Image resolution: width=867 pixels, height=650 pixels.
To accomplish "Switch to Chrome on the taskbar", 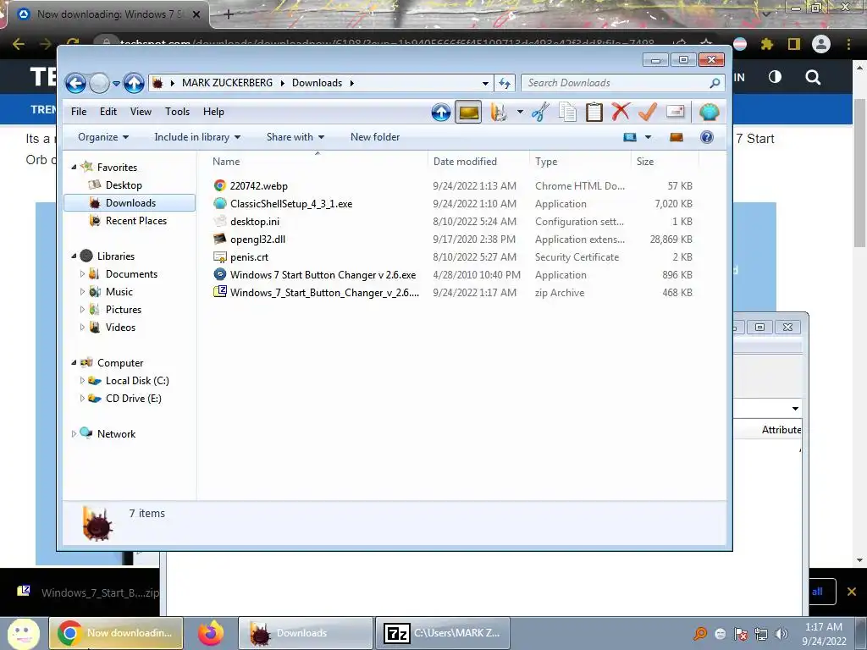I will click(116, 633).
